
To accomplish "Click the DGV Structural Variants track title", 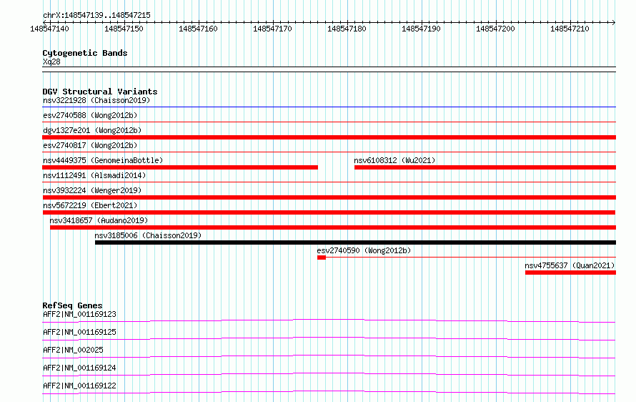I will point(100,92).
